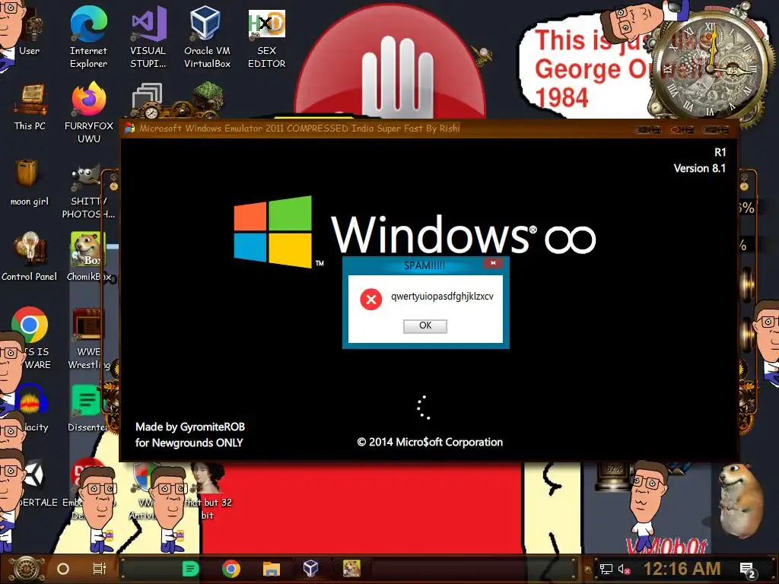Screen dimensions: 779x584
Task: Click the 'qwertyuiopasdfghjklzxcv' message text
Action: tap(442, 297)
